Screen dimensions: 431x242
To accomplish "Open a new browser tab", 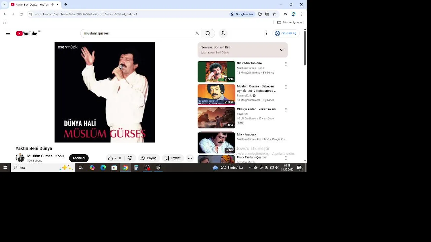I will (x=65, y=5).
